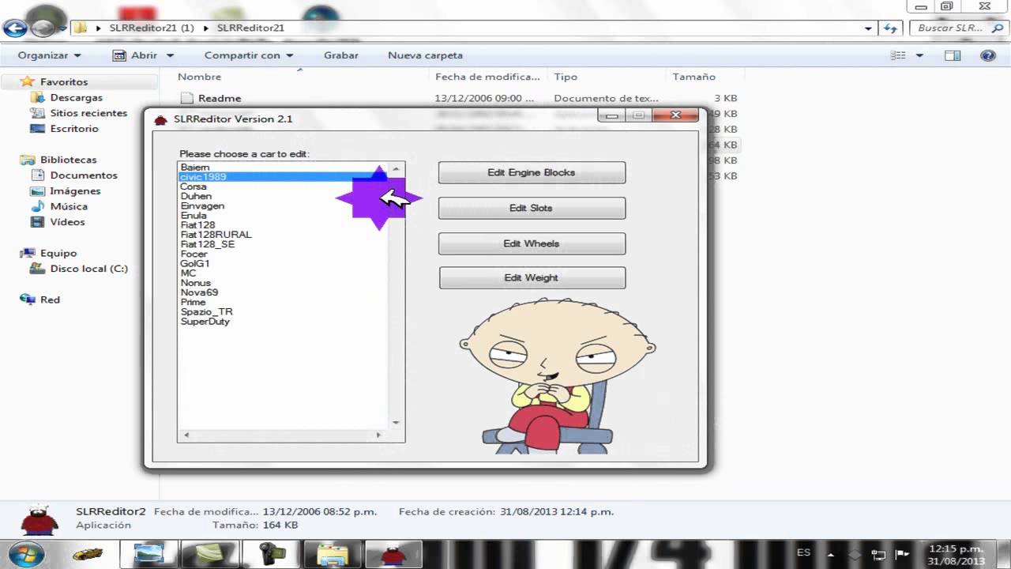
Task: Click the car list scroll-down arrow
Action: coord(397,423)
